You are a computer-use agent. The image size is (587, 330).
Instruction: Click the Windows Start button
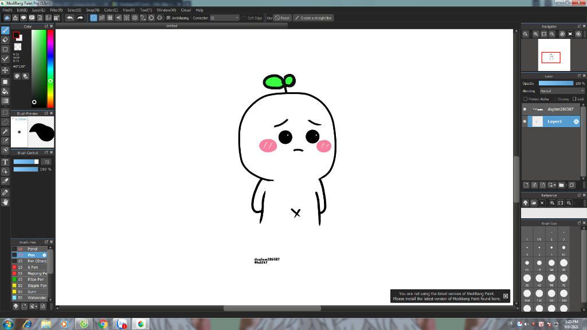click(x=8, y=324)
